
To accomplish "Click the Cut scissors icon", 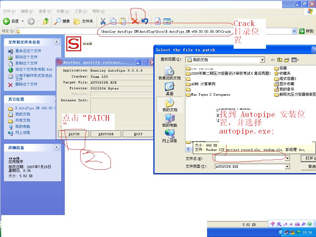I will [103, 21].
